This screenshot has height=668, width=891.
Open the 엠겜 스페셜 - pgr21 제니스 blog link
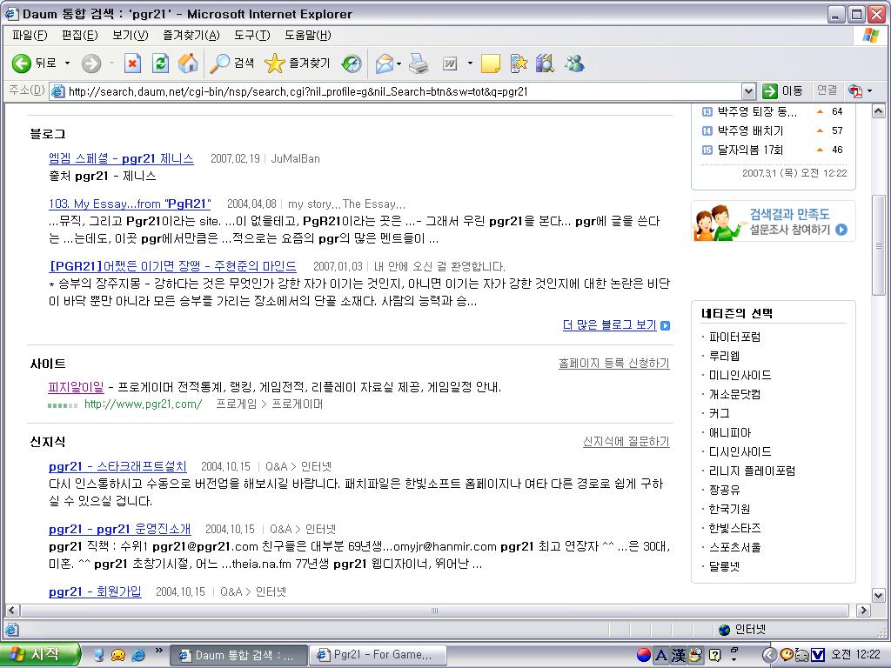coord(121,158)
